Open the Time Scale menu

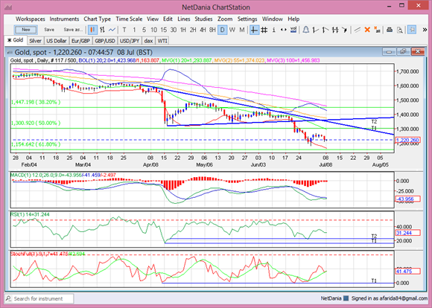point(129,19)
